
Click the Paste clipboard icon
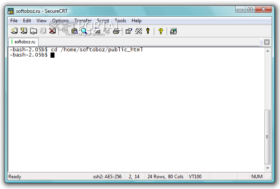point(74,31)
